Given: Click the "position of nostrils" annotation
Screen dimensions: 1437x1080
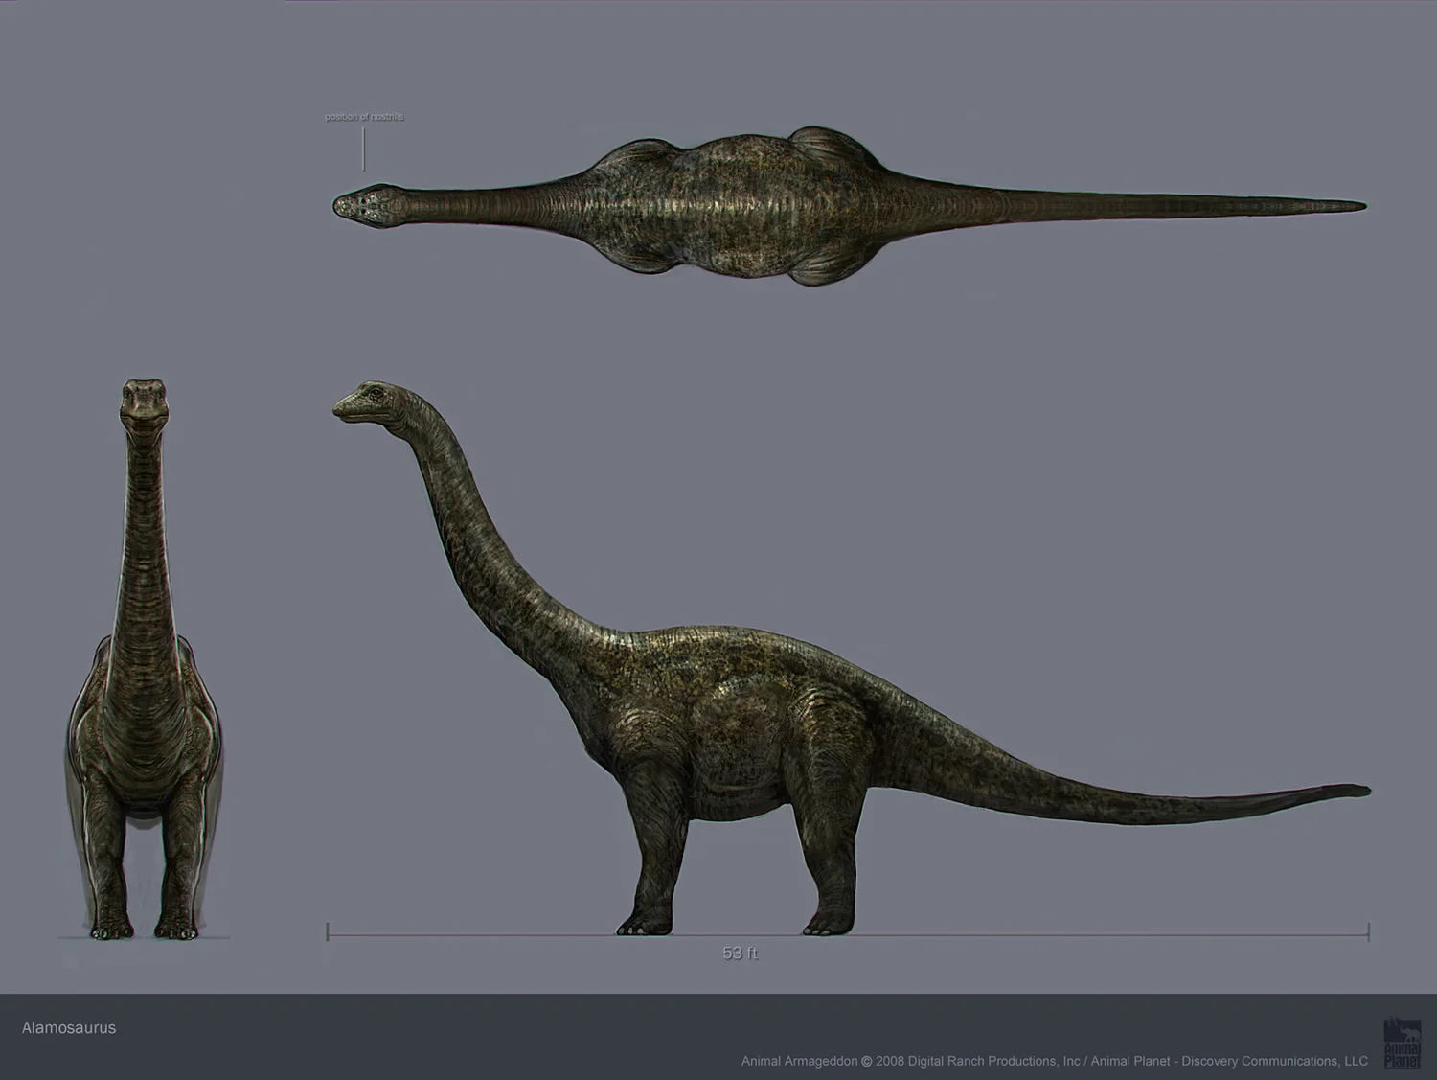Looking at the screenshot, I should point(364,117).
